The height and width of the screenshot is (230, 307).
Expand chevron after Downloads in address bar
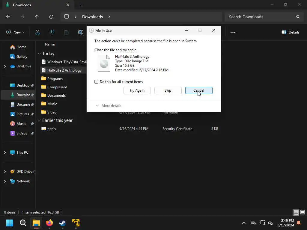tap(109, 17)
